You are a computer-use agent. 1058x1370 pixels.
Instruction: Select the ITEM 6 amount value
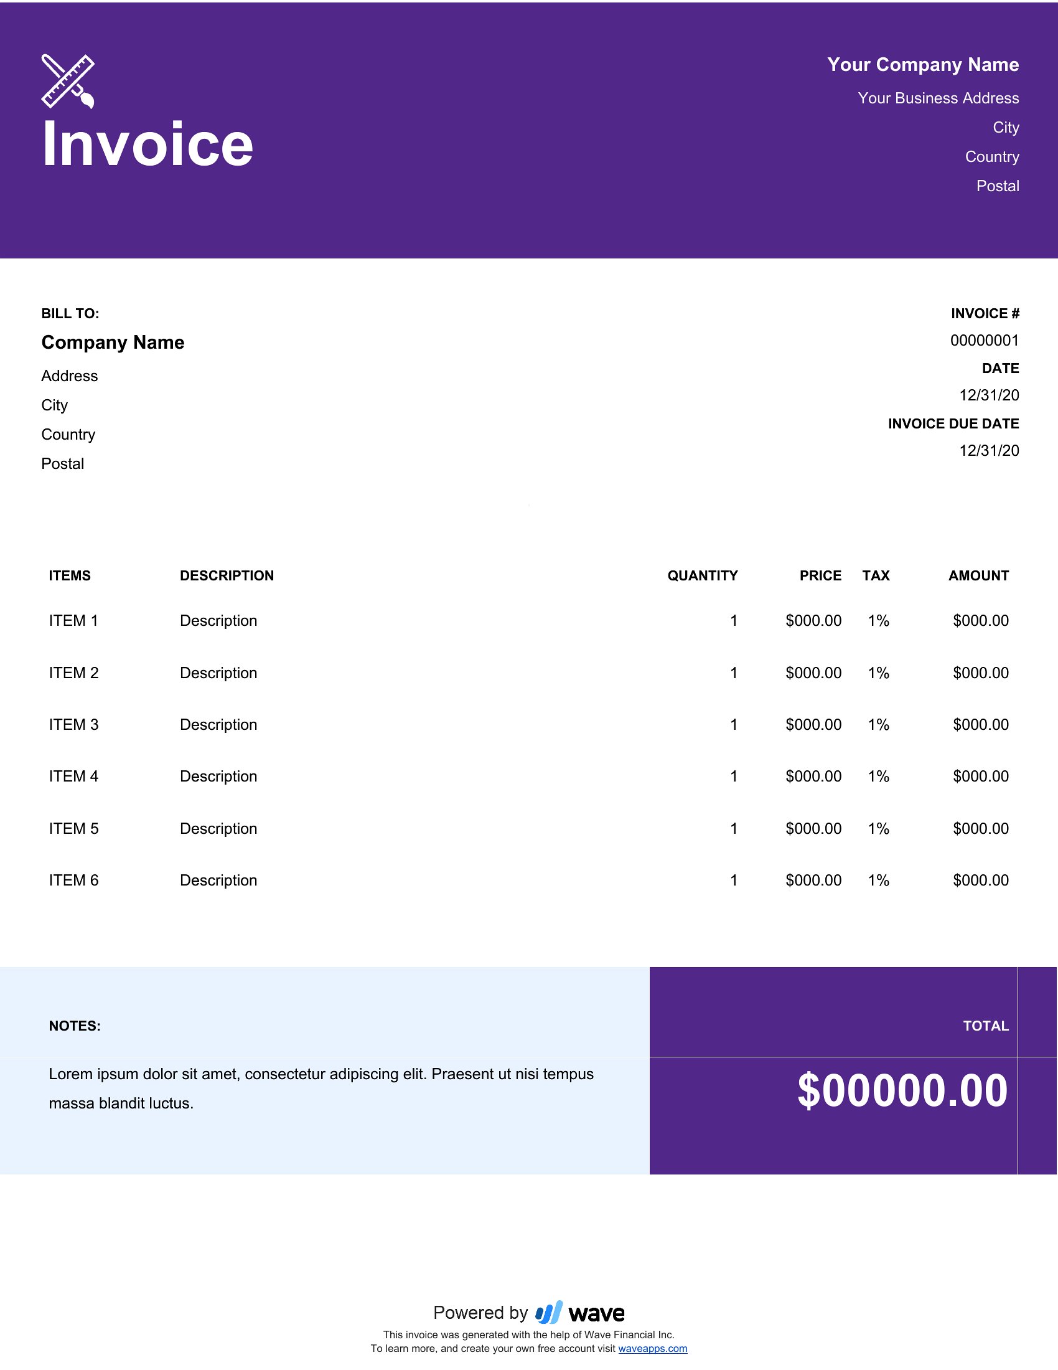(980, 881)
